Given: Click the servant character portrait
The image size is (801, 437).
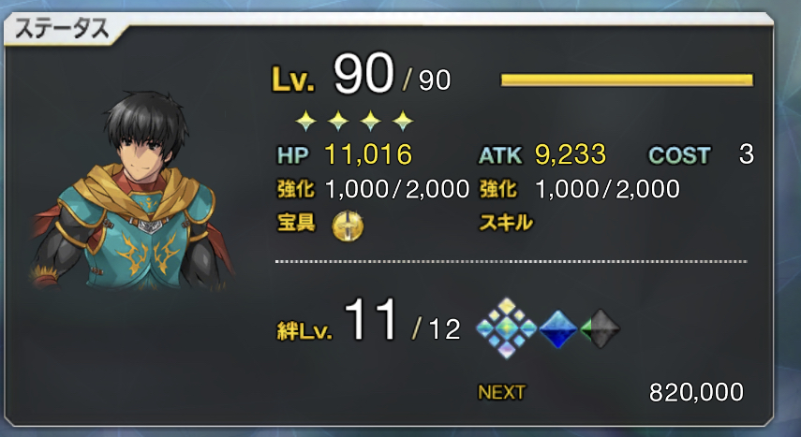Looking at the screenshot, I should pos(133,192).
